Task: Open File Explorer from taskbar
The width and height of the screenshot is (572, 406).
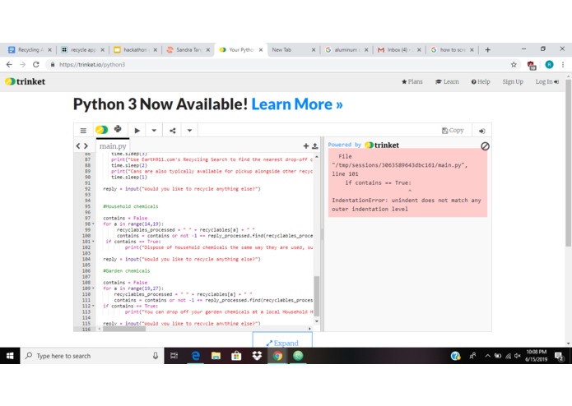Action: [216, 356]
